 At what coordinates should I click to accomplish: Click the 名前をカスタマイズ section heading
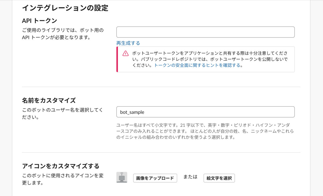click(x=49, y=100)
